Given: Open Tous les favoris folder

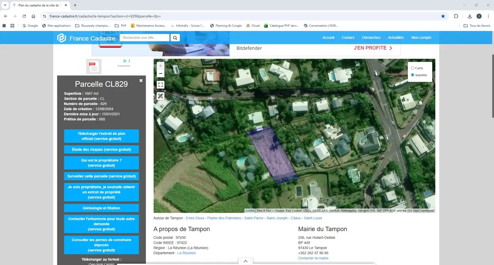Looking at the screenshot, I should pyautogui.click(x=477, y=26).
